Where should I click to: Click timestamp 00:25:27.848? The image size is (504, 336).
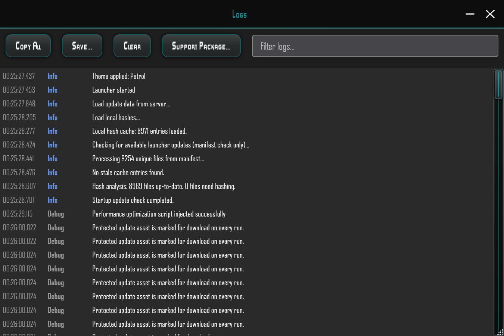(x=19, y=104)
